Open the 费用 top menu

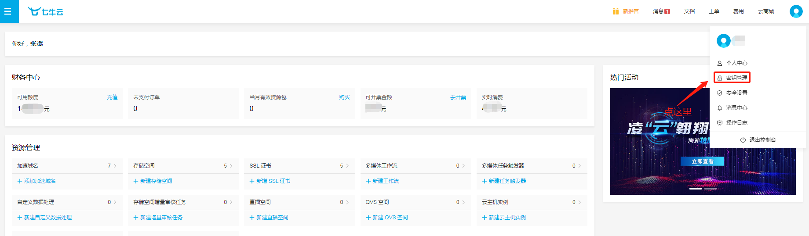tap(739, 11)
